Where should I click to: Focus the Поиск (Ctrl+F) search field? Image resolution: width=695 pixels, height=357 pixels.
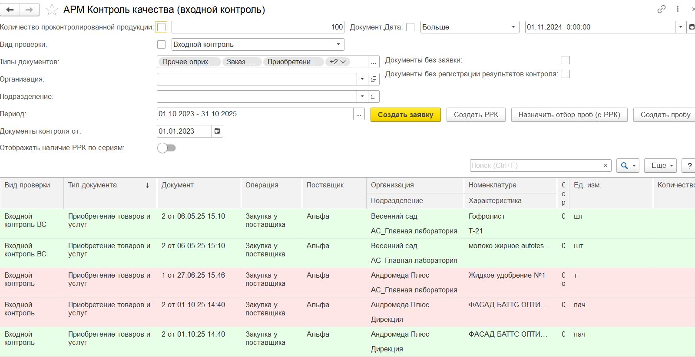[535, 165]
